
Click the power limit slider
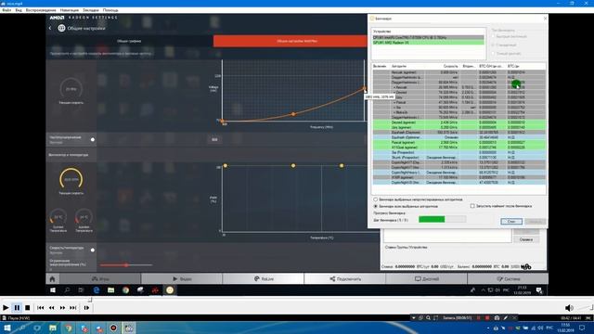point(126,265)
